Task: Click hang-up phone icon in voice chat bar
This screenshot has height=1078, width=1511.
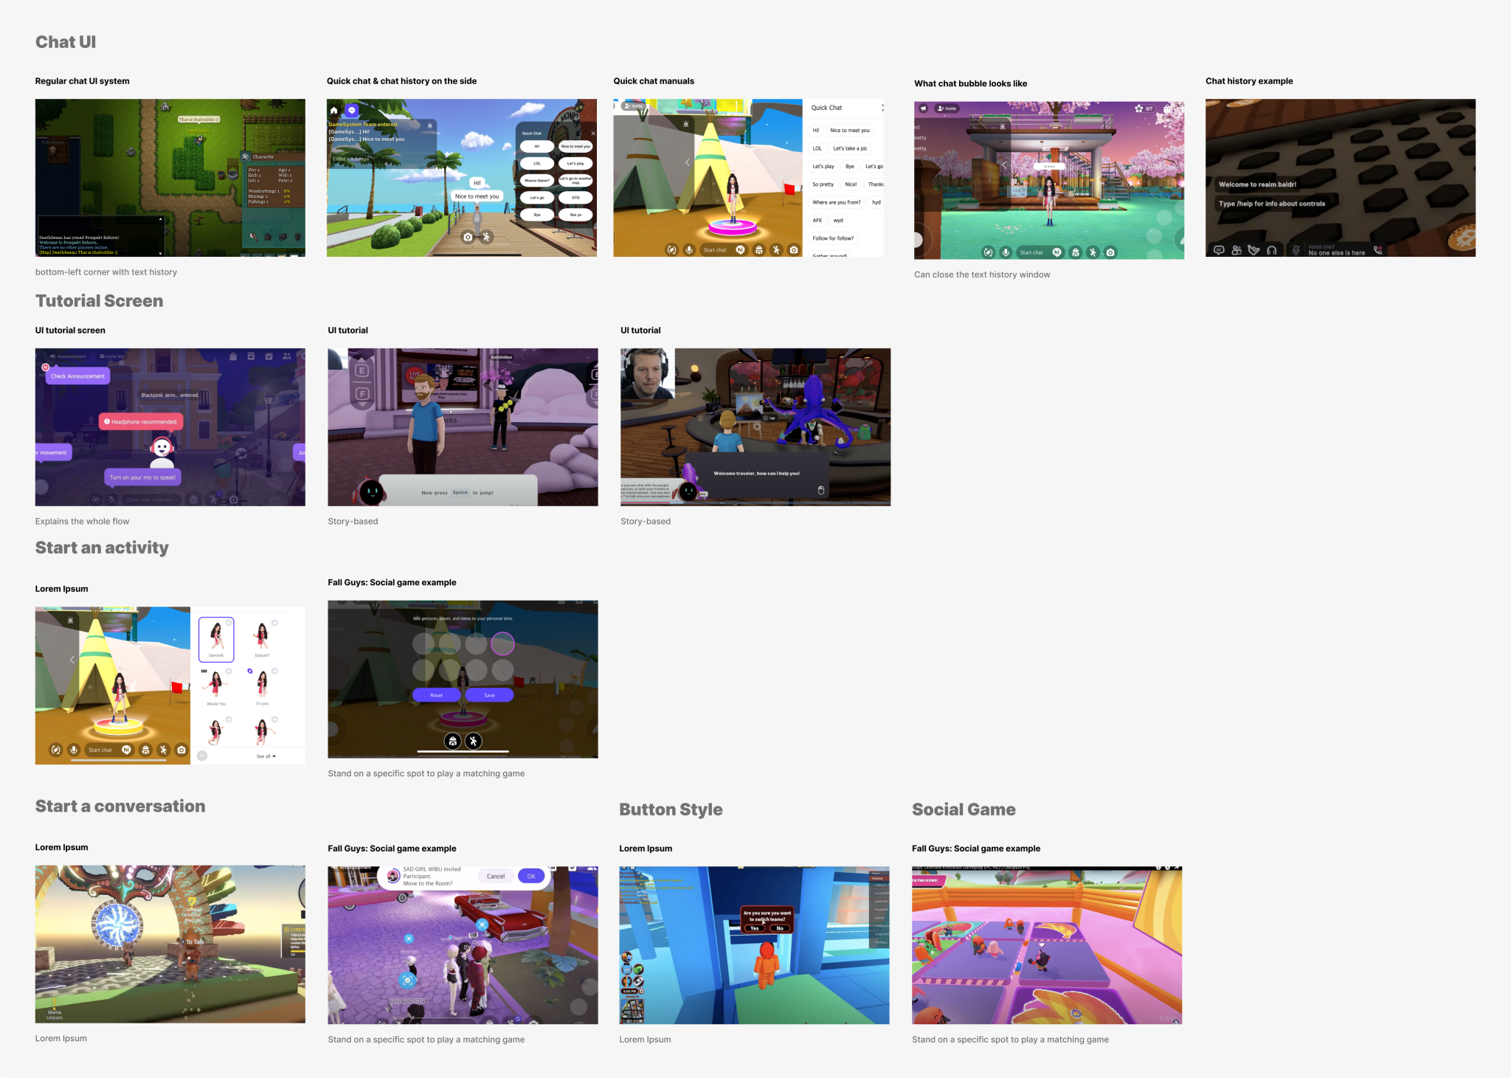Action: click(1377, 250)
